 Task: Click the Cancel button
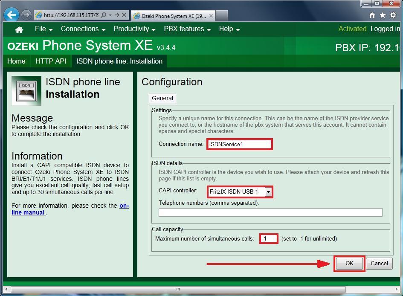(379, 263)
